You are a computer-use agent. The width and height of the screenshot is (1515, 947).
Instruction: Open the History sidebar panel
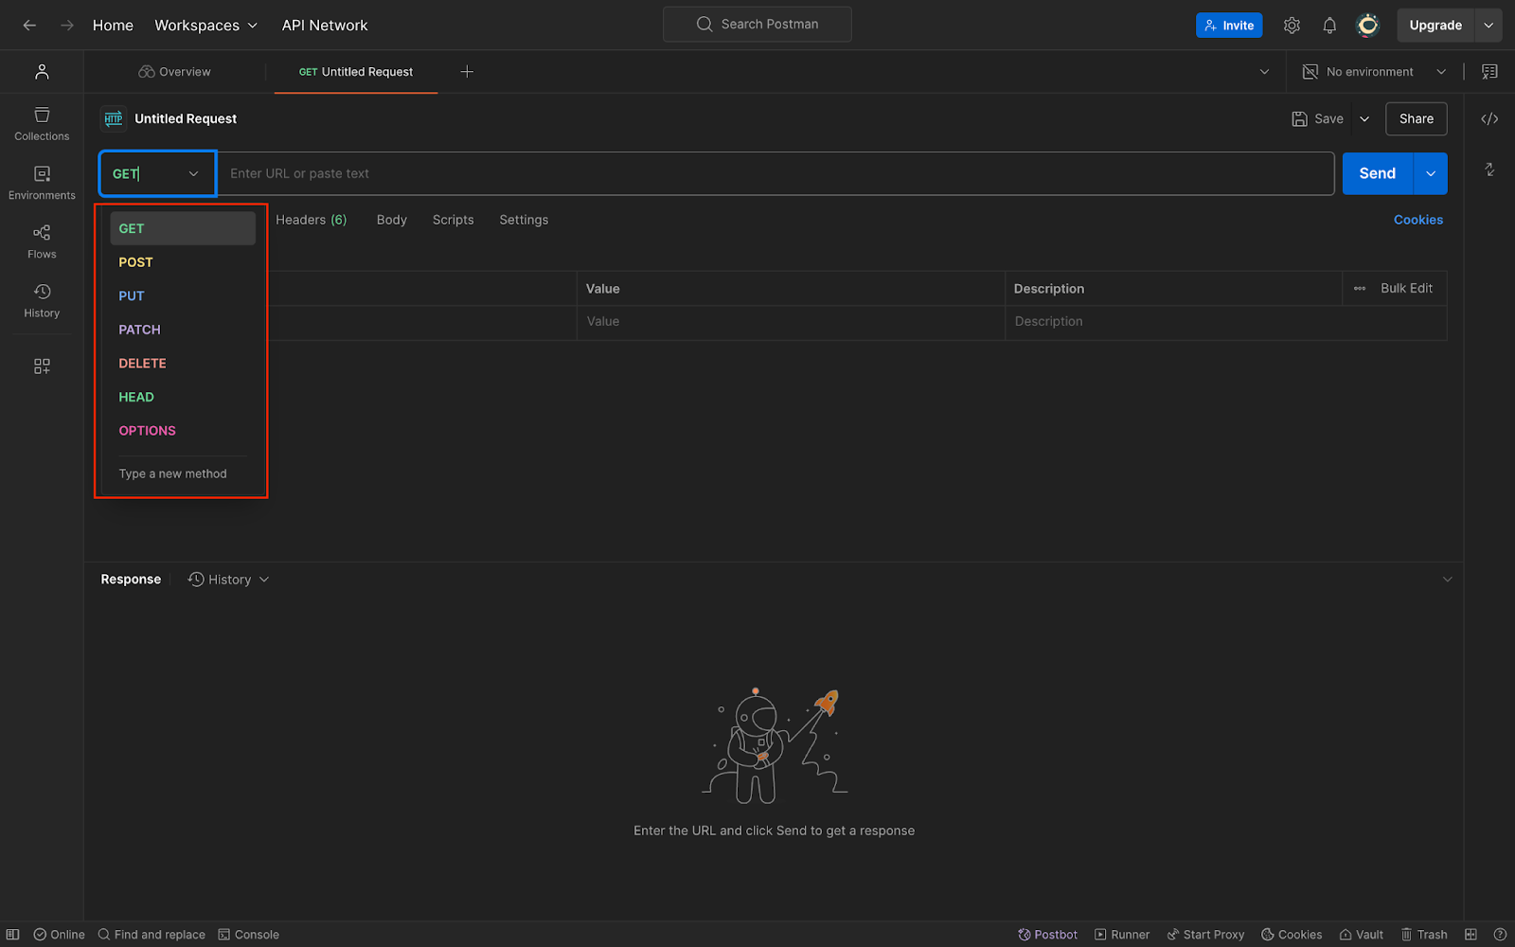click(x=42, y=300)
